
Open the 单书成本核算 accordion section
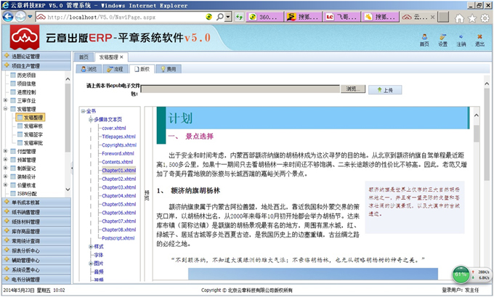coord(36,202)
